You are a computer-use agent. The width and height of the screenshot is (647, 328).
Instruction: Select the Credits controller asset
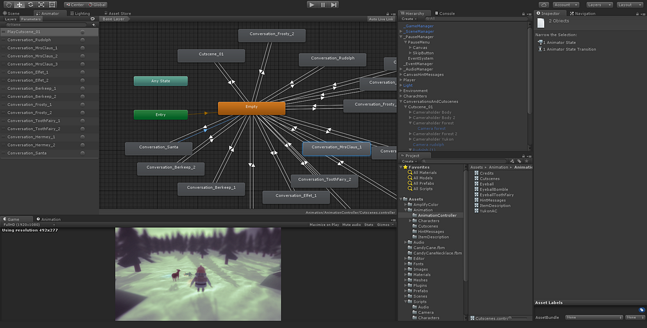point(483,173)
